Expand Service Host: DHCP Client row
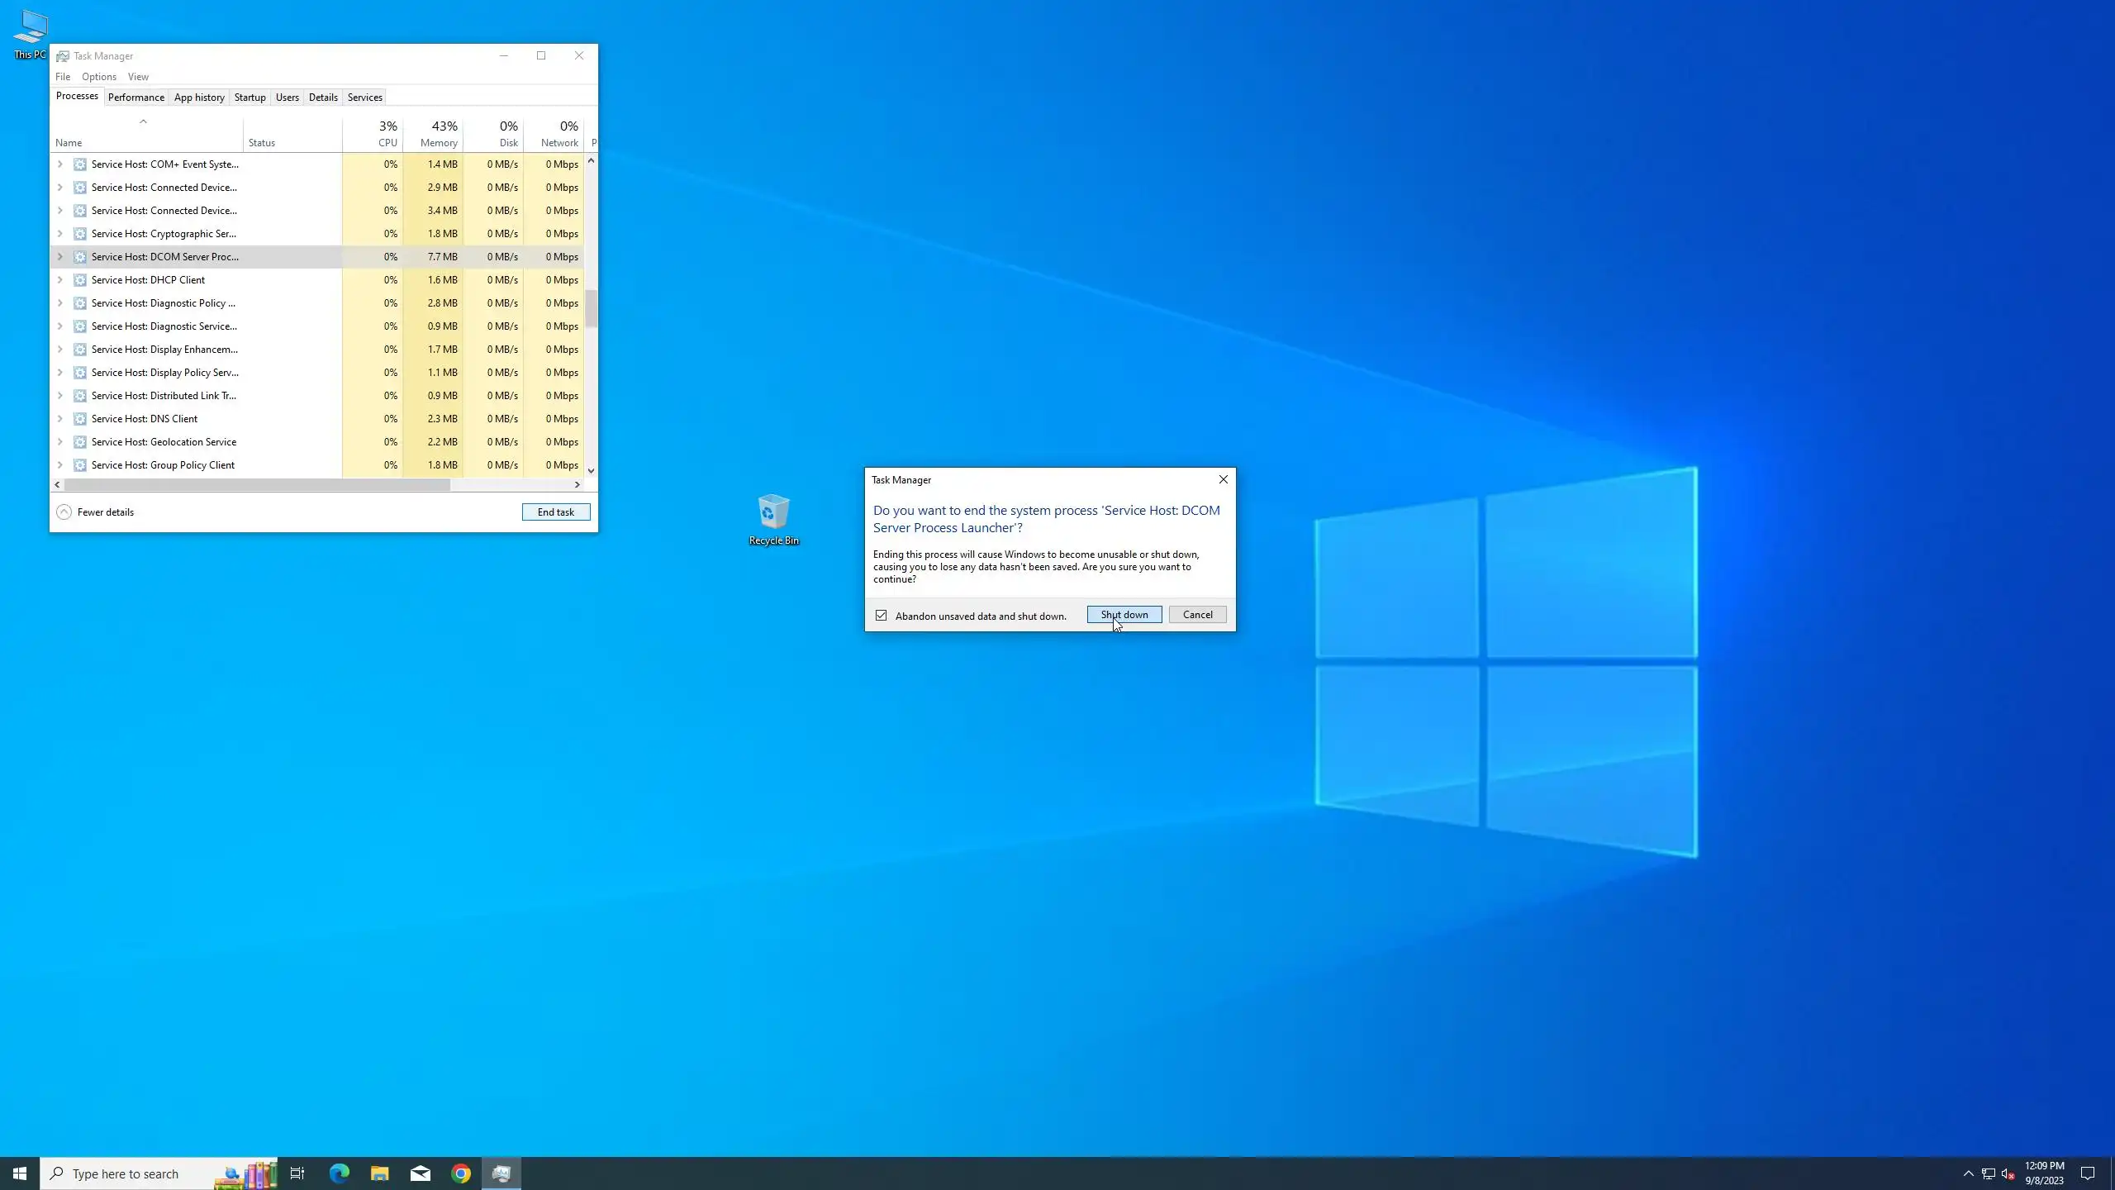2115x1190 pixels. pos(59,280)
